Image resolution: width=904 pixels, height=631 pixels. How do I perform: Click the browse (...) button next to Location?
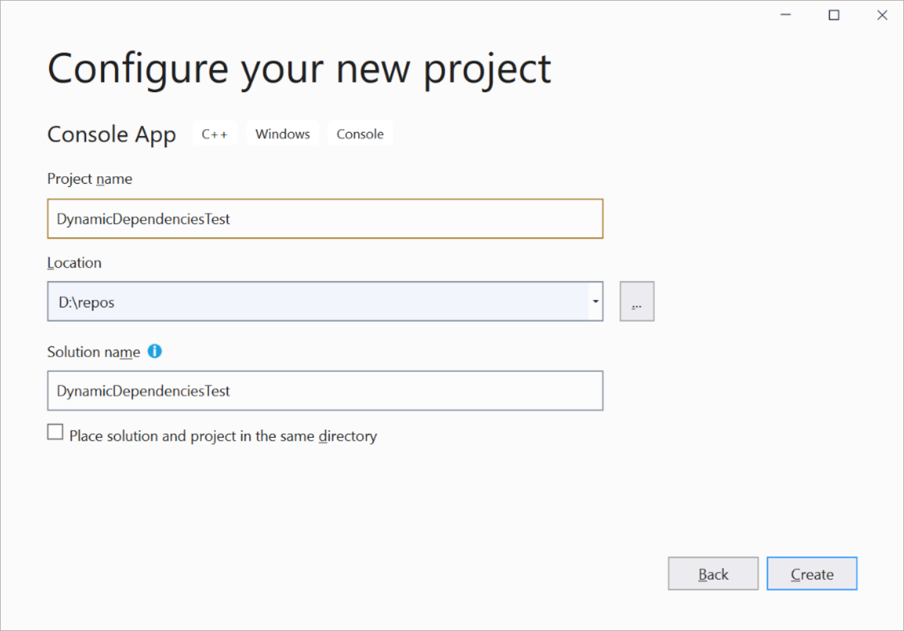[x=636, y=301]
